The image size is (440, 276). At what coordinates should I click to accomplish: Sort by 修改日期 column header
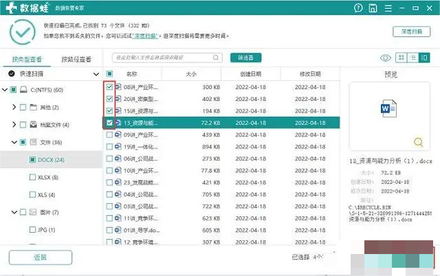(310, 74)
